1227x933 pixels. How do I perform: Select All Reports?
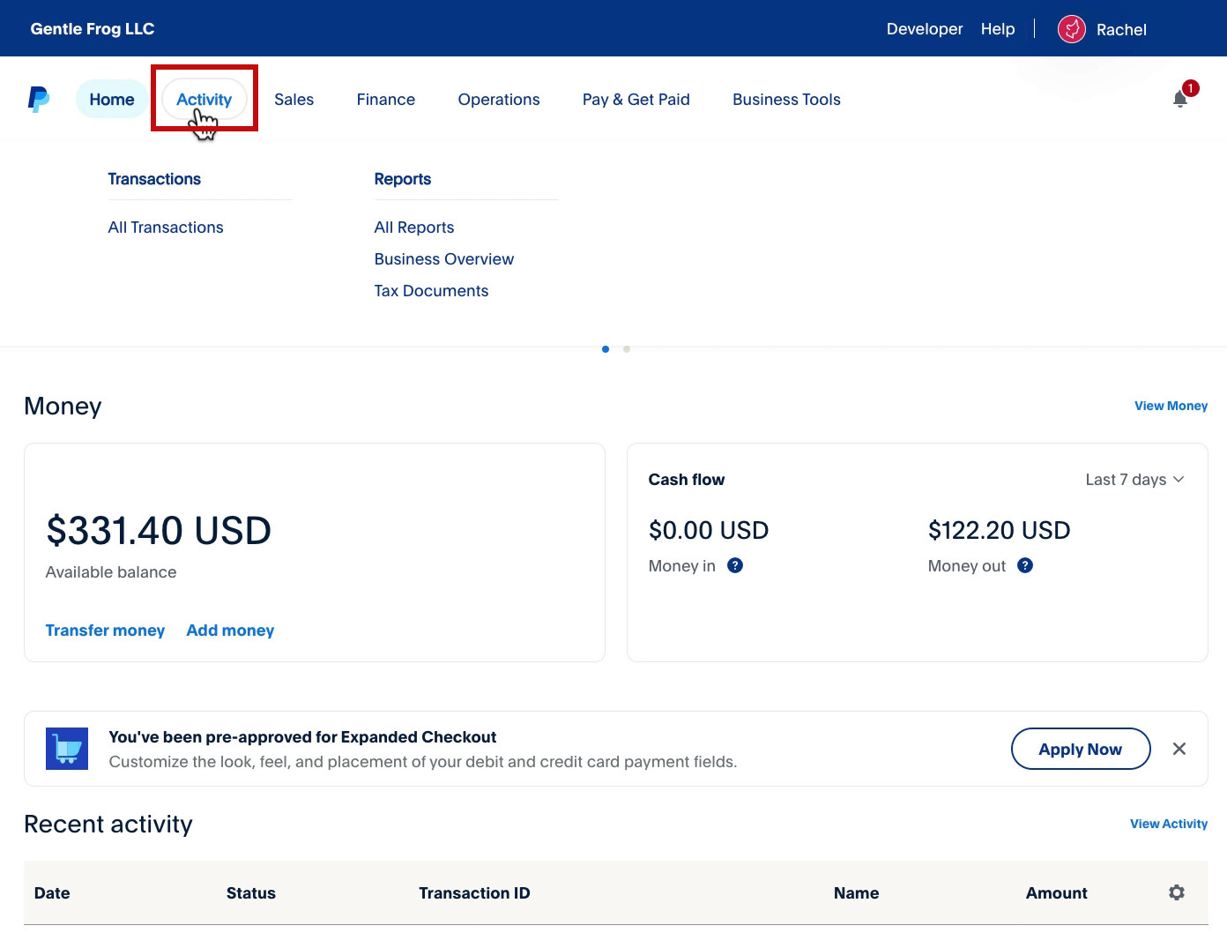(414, 228)
